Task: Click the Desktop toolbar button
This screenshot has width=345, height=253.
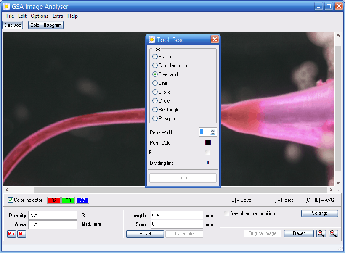Action: point(13,25)
